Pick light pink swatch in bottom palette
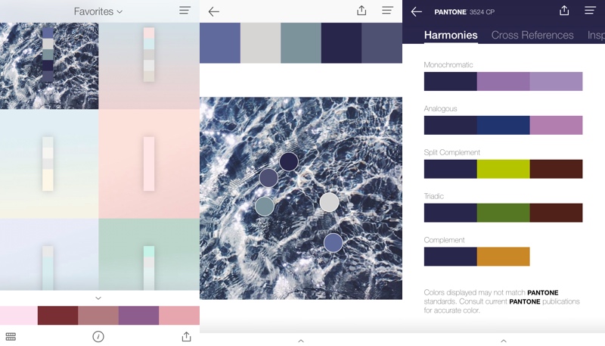The width and height of the screenshot is (605, 346). (18, 316)
